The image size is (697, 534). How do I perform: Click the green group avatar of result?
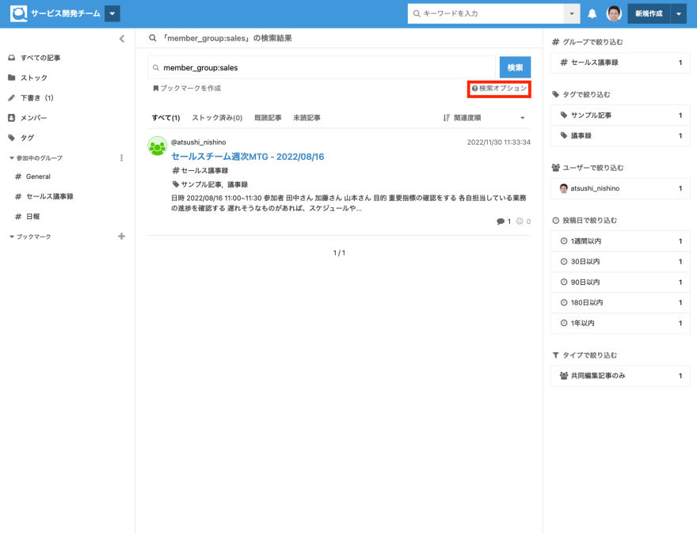(158, 146)
